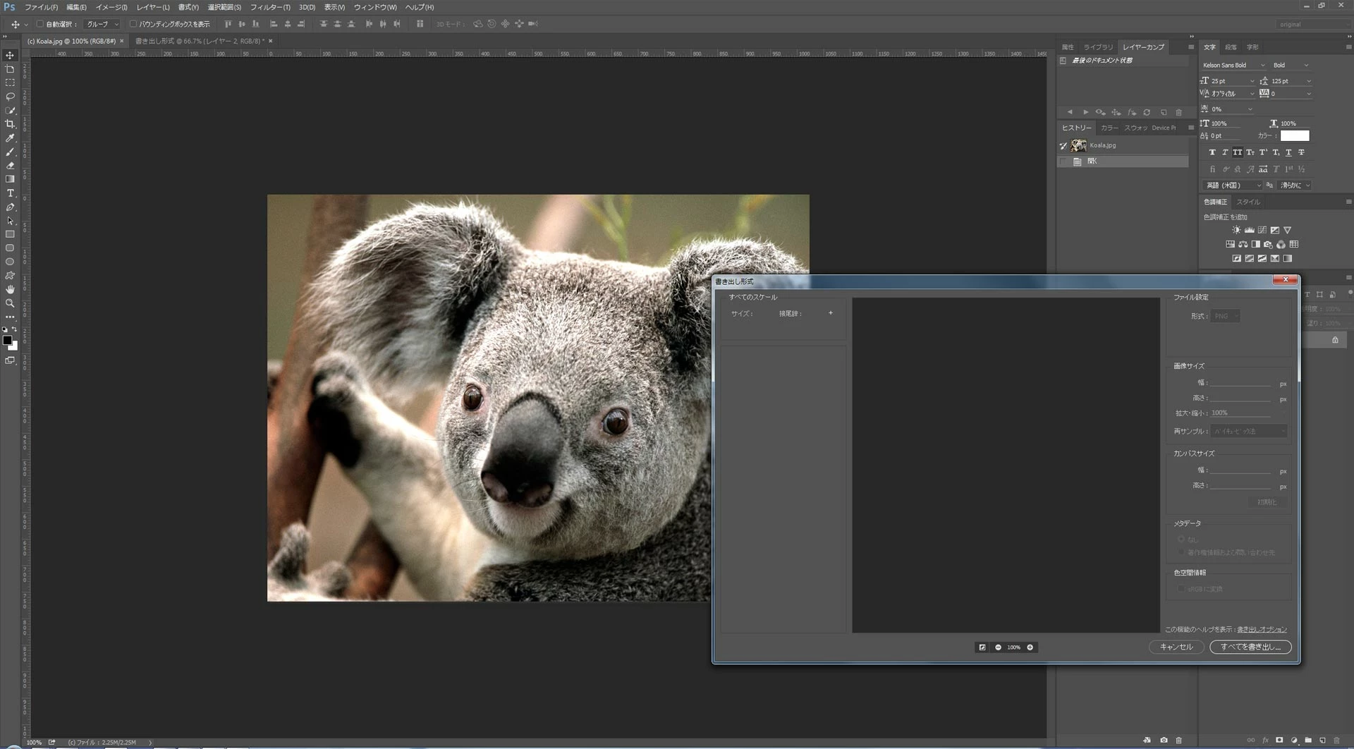Open the フィルター(T) menu
This screenshot has width=1354, height=749.
pos(270,7)
